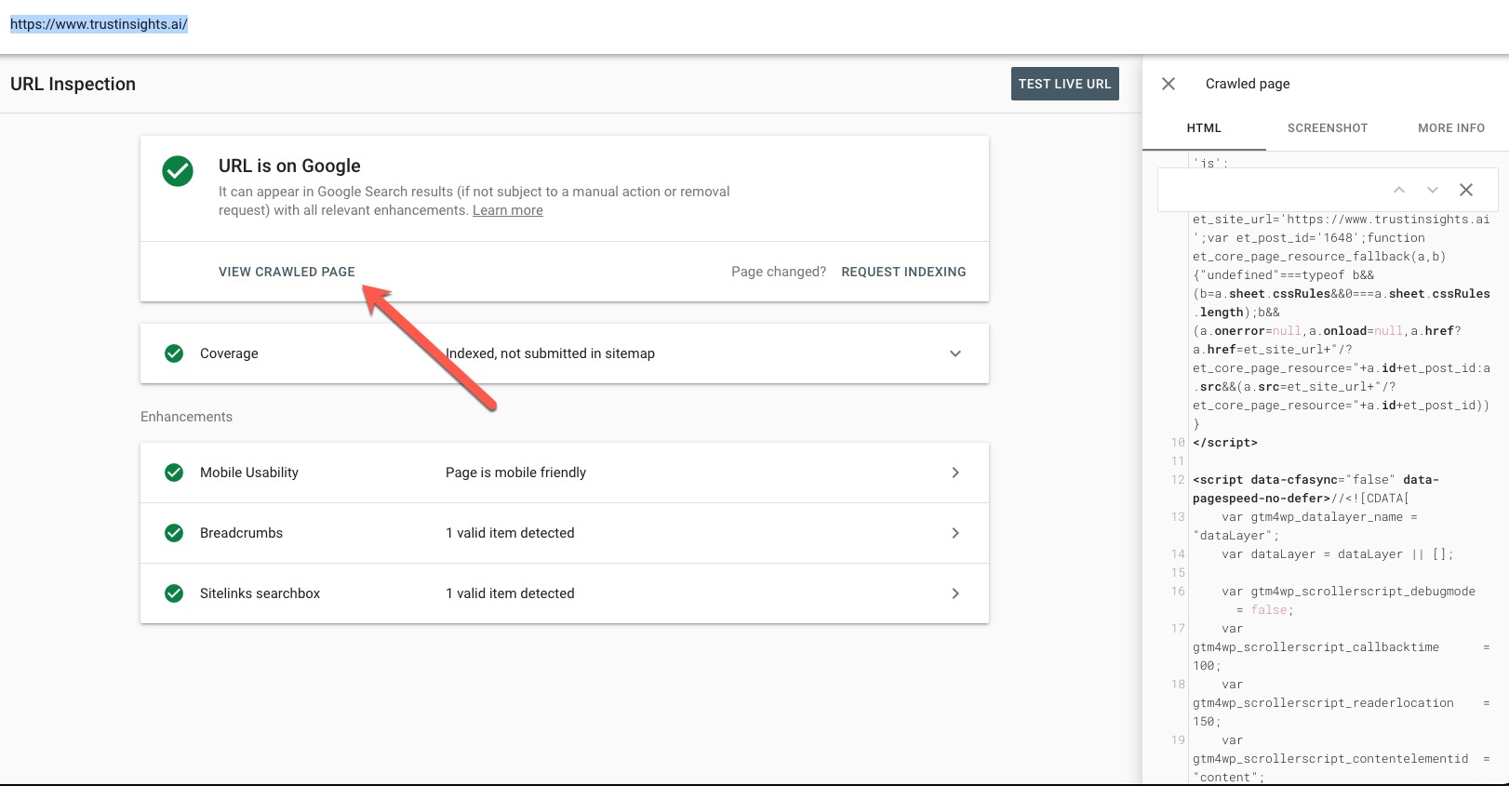Click 'Indexed, not submitted in sitemap' text

click(550, 353)
